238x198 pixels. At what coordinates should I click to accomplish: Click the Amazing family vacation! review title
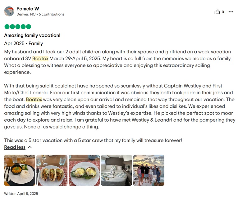(32, 35)
